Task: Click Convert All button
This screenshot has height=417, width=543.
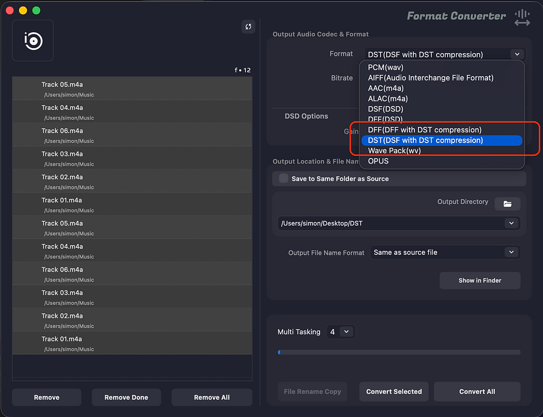Action: 477,391
